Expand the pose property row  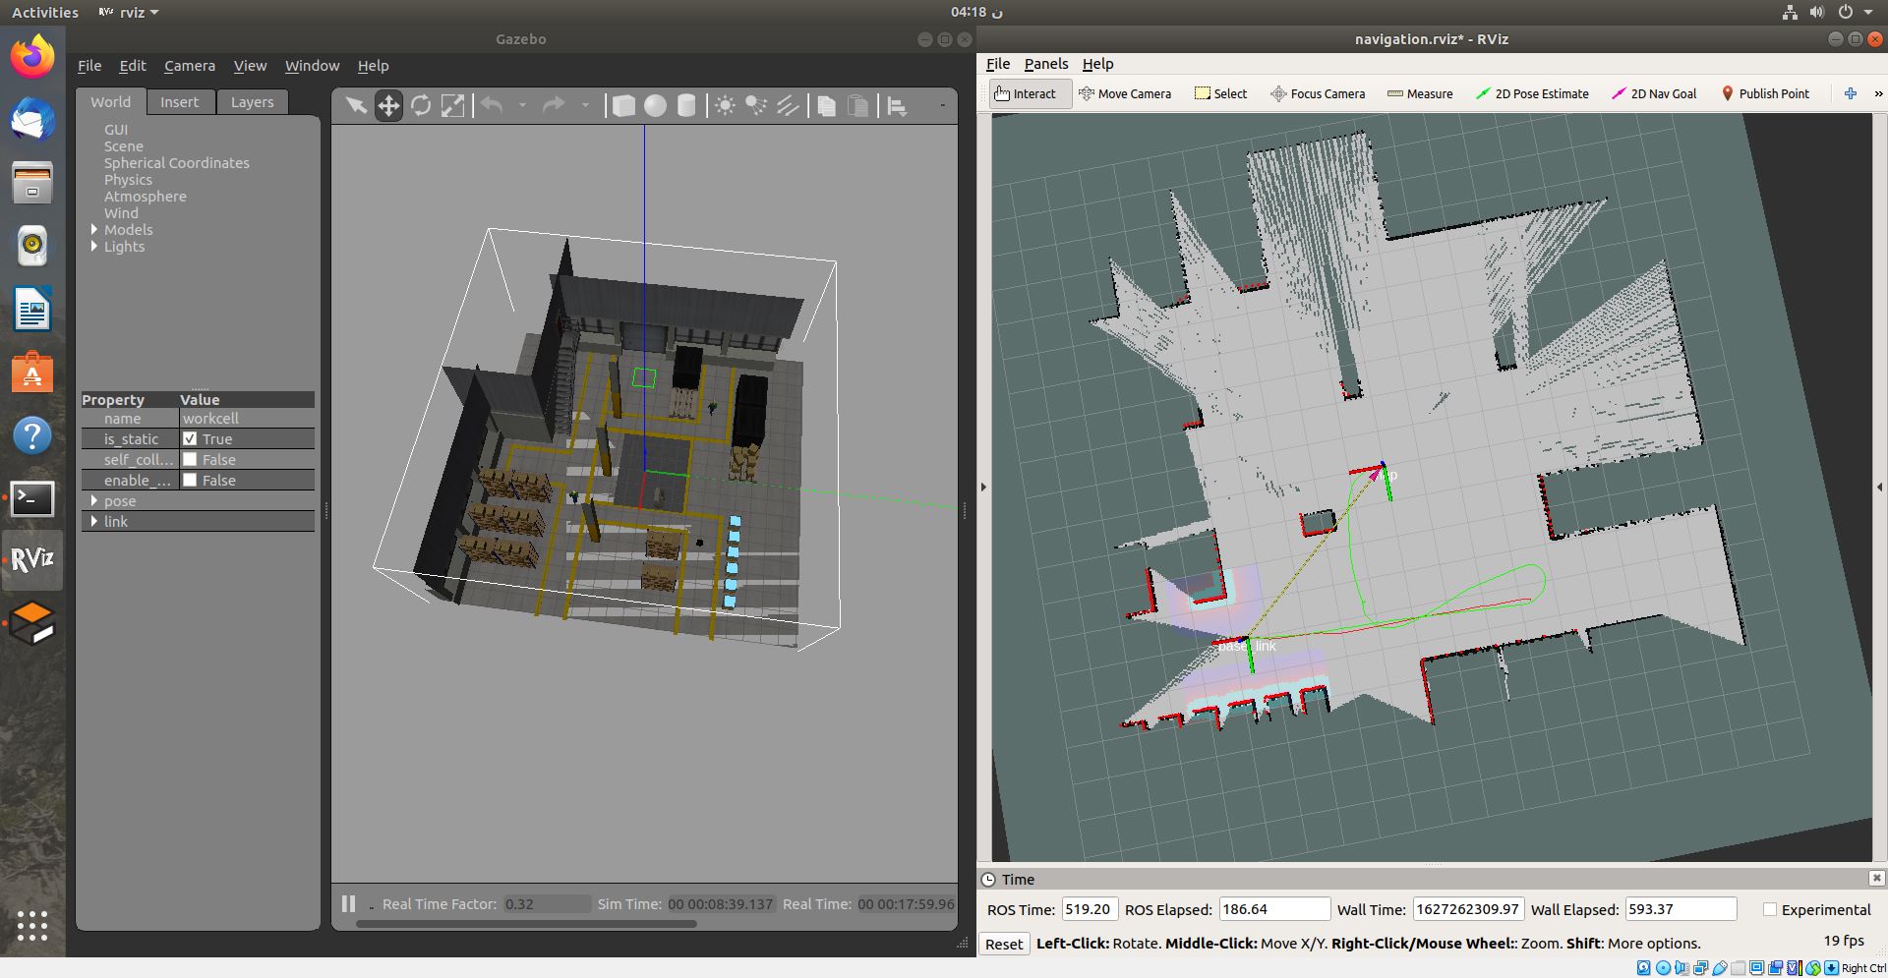[x=94, y=501]
